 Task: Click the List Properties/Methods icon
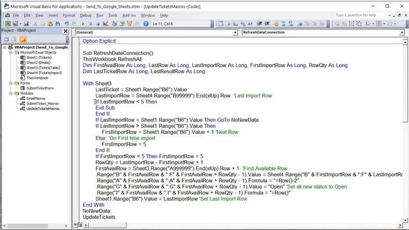click(220, 24)
